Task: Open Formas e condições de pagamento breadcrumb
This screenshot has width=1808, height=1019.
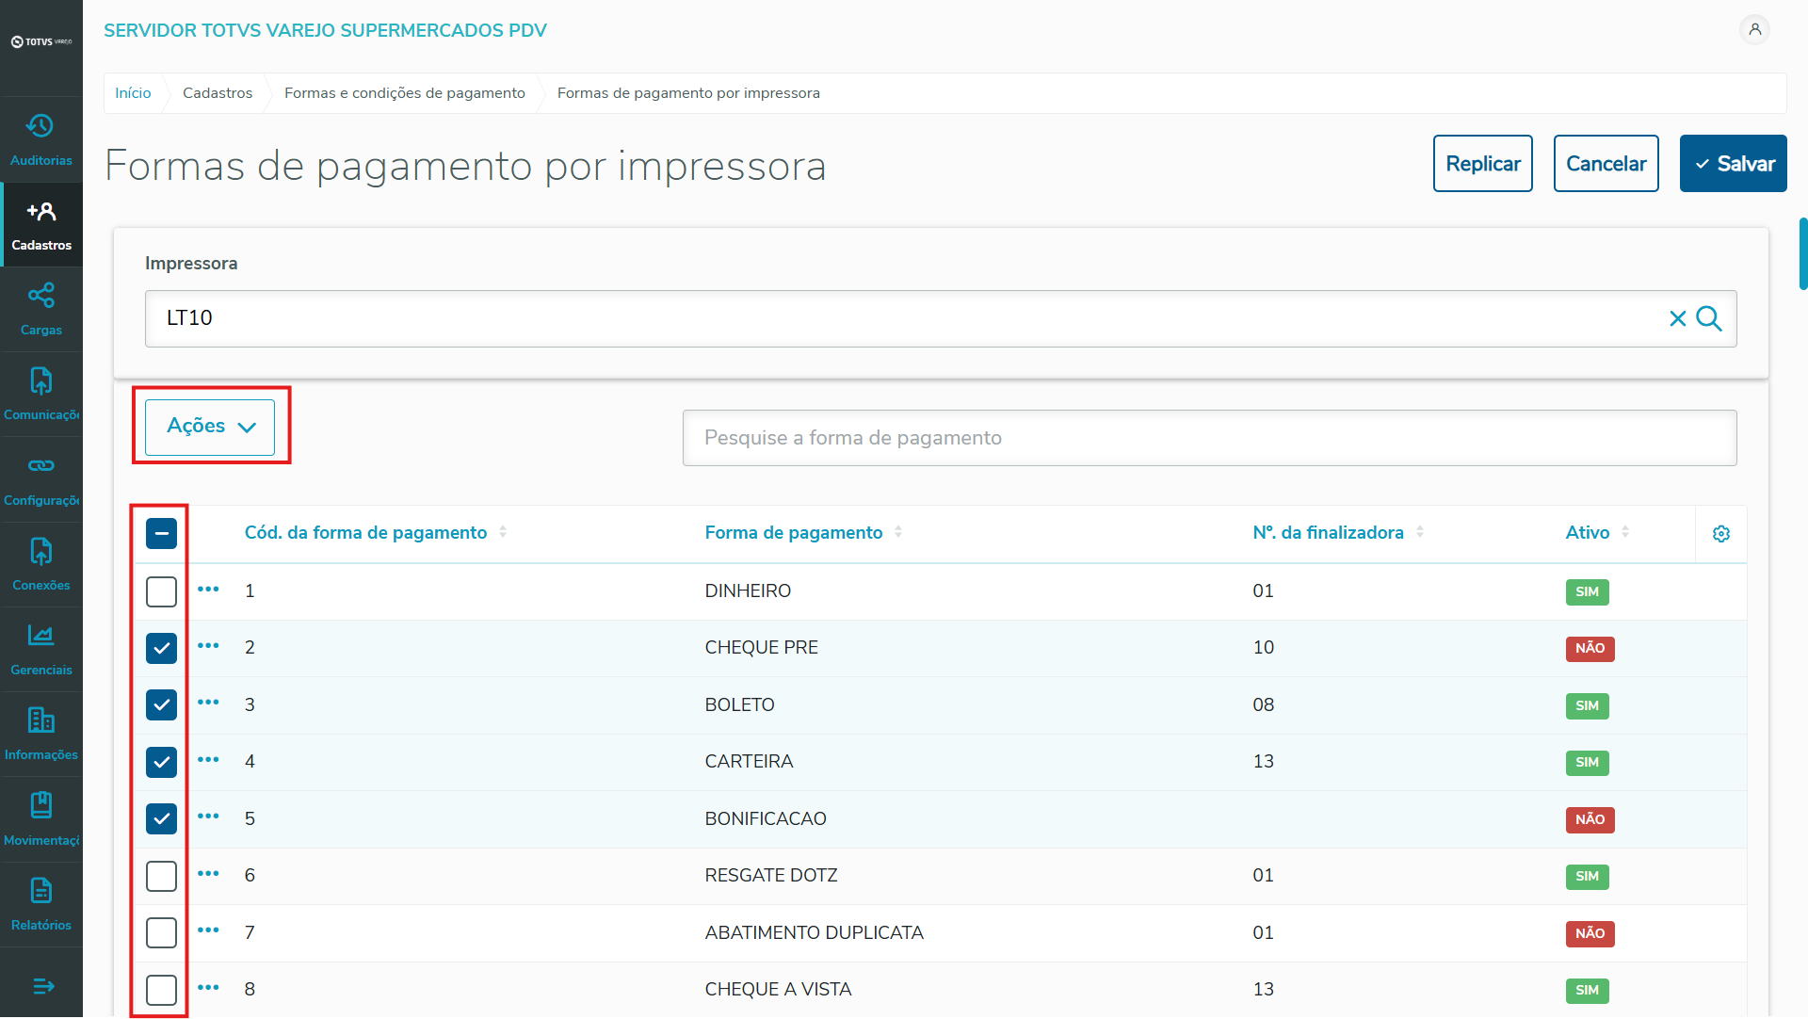Action: 404,93
